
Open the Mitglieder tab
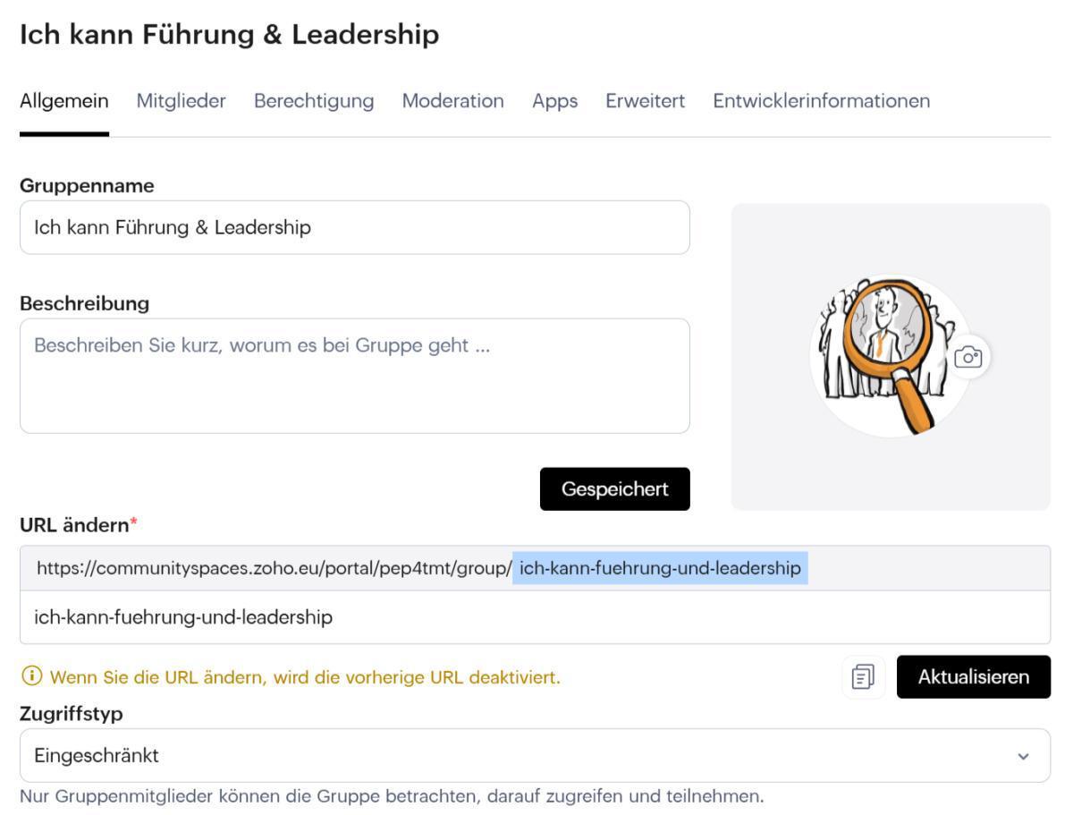click(181, 101)
